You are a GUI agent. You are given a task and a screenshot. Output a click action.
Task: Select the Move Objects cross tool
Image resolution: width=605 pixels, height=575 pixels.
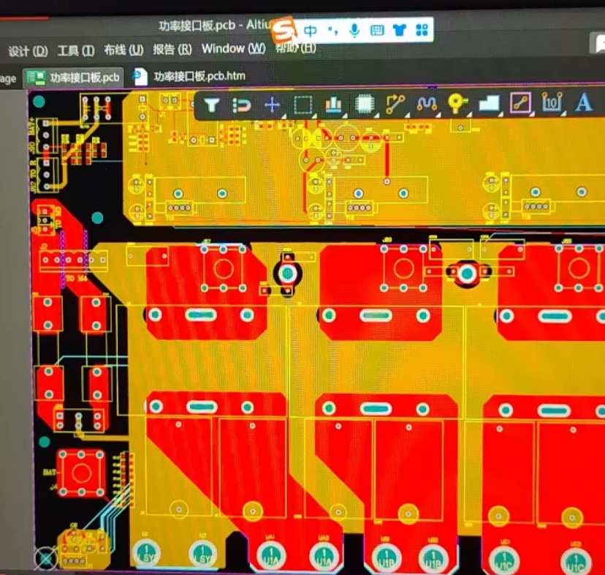[272, 105]
